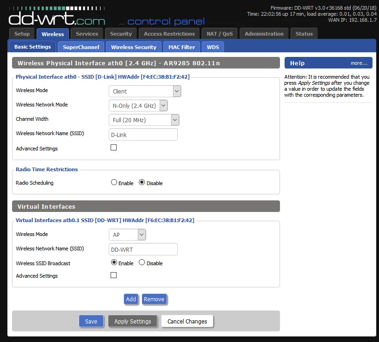Switch to the Wireless Security tab
The width and height of the screenshot is (379, 342).
tap(133, 47)
